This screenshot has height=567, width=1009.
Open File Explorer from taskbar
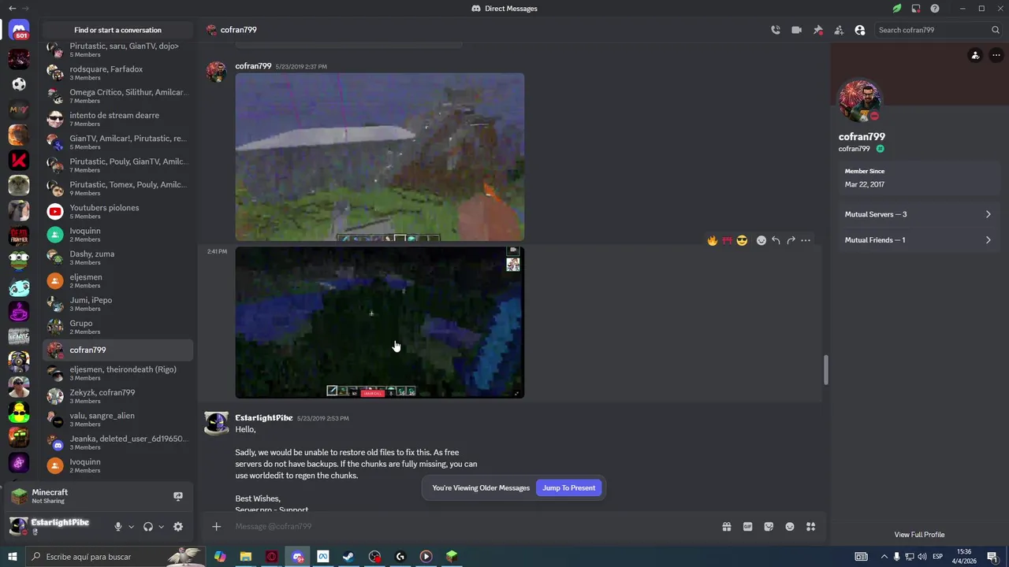point(246,557)
